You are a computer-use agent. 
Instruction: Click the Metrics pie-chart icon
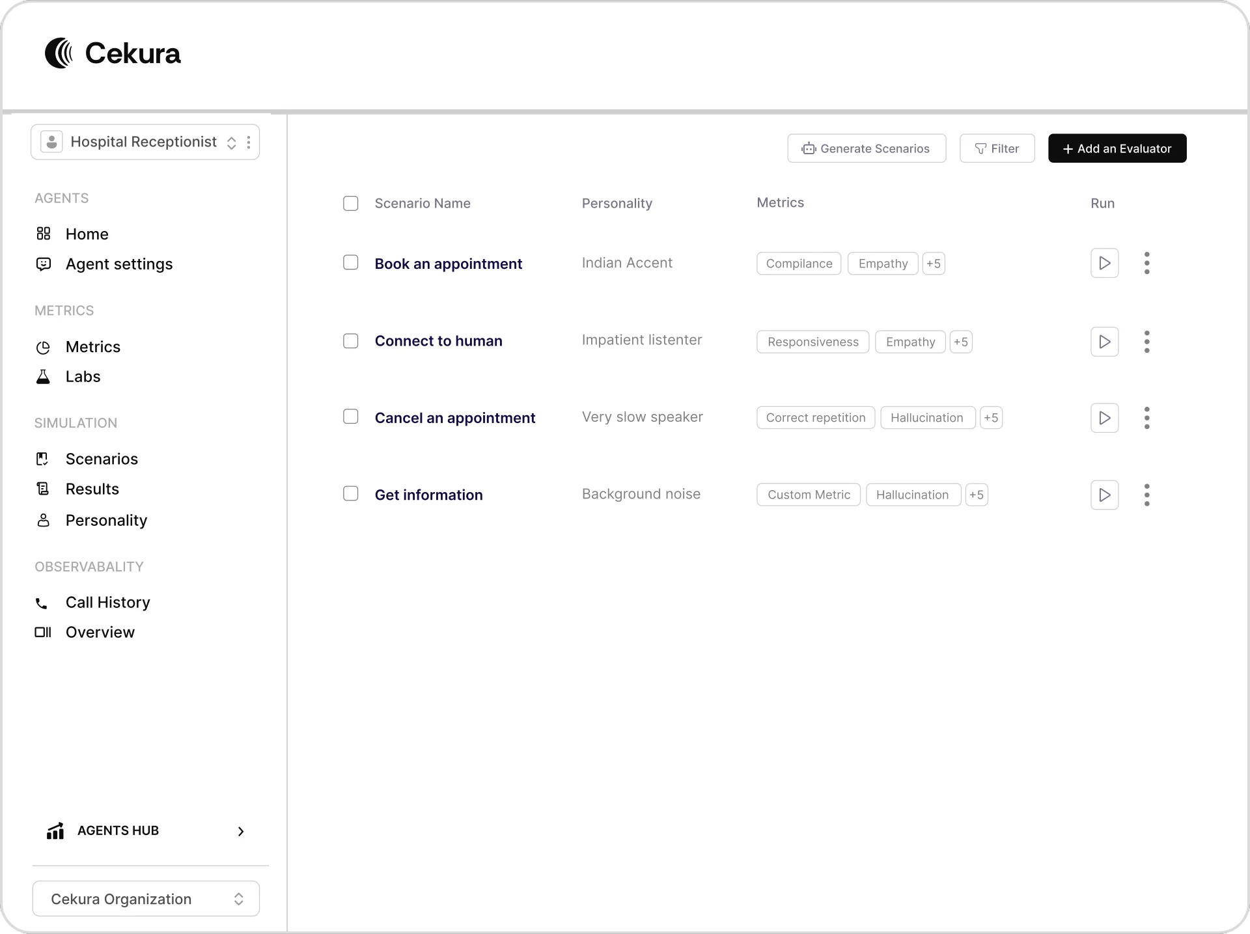tap(43, 347)
